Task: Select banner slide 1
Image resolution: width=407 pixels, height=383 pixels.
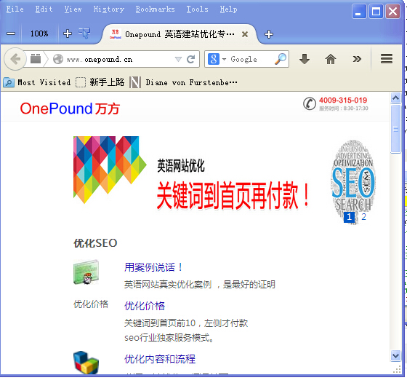Action: click(349, 217)
